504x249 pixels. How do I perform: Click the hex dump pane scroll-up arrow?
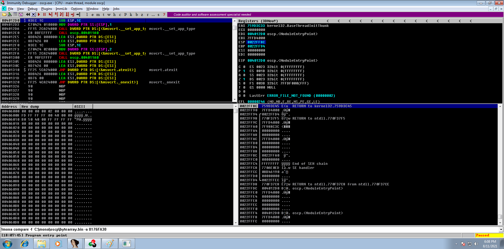coord(235,106)
